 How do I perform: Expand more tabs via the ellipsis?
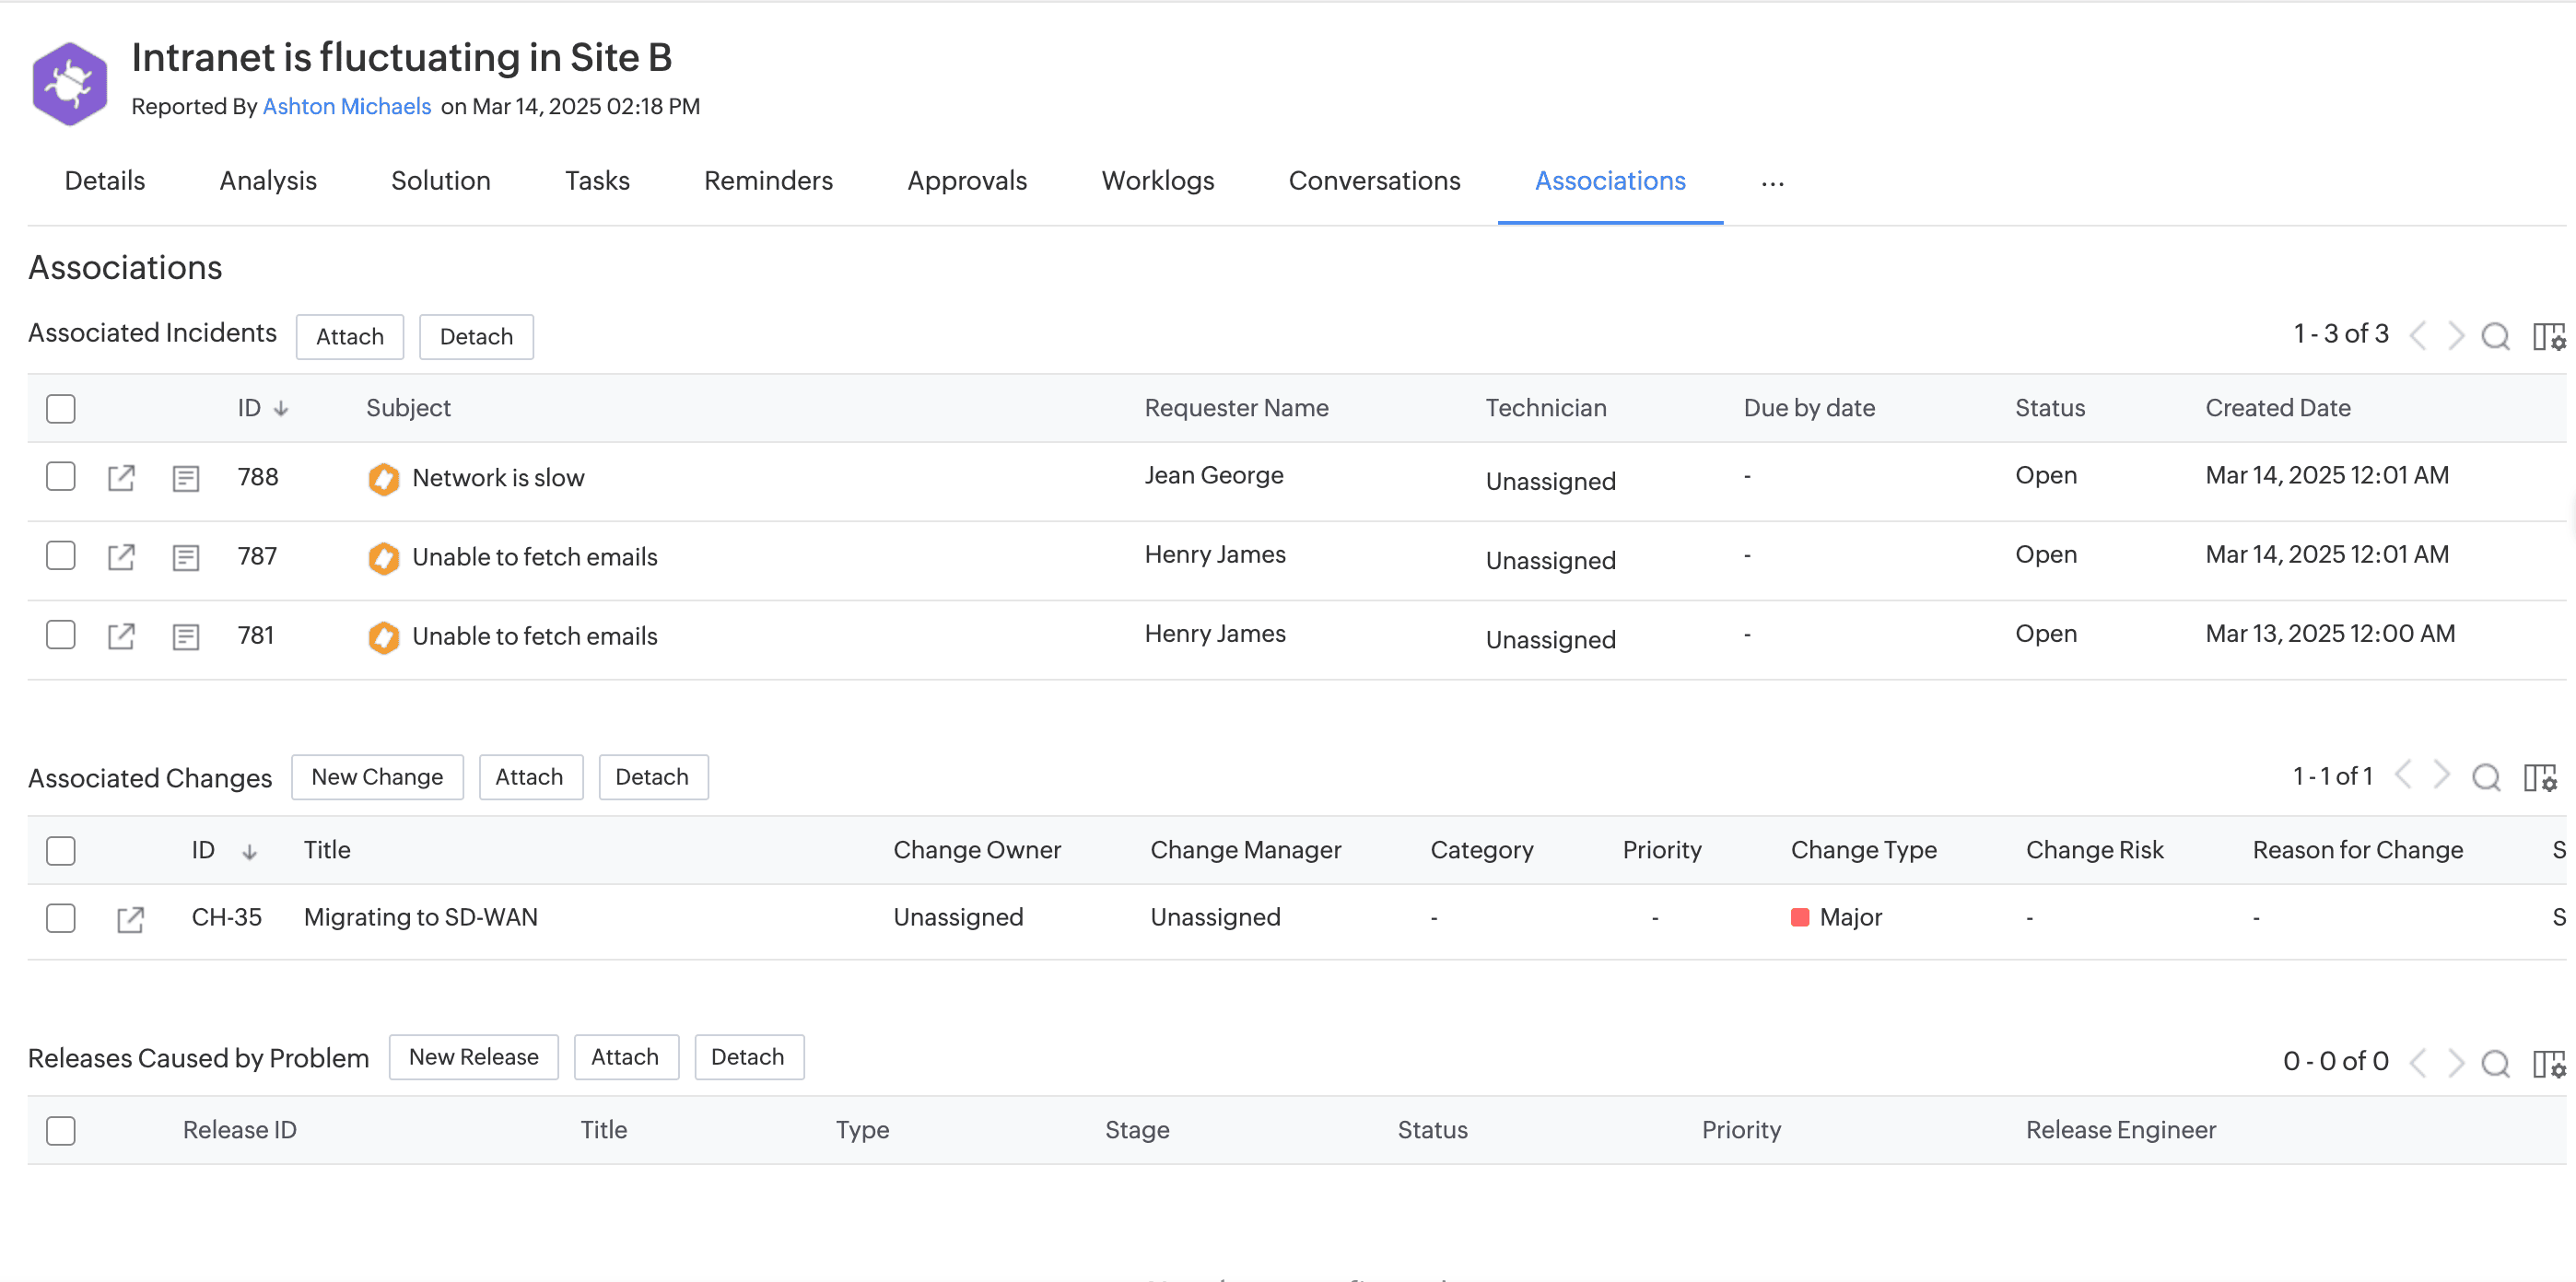tap(1772, 183)
